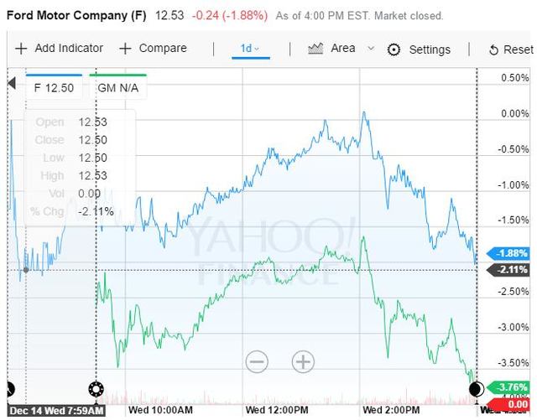The image size is (537, 420).
Task: Open the 1d time range dropdown
Action: (249, 49)
